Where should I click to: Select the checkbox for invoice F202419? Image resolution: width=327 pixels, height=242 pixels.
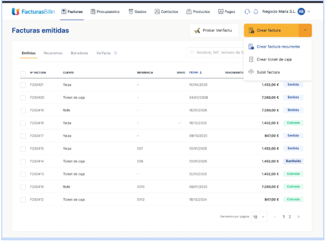click(23, 110)
